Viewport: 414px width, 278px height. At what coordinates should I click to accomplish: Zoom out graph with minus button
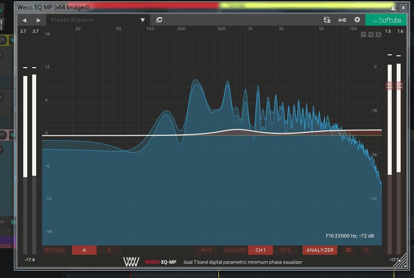click(363, 35)
